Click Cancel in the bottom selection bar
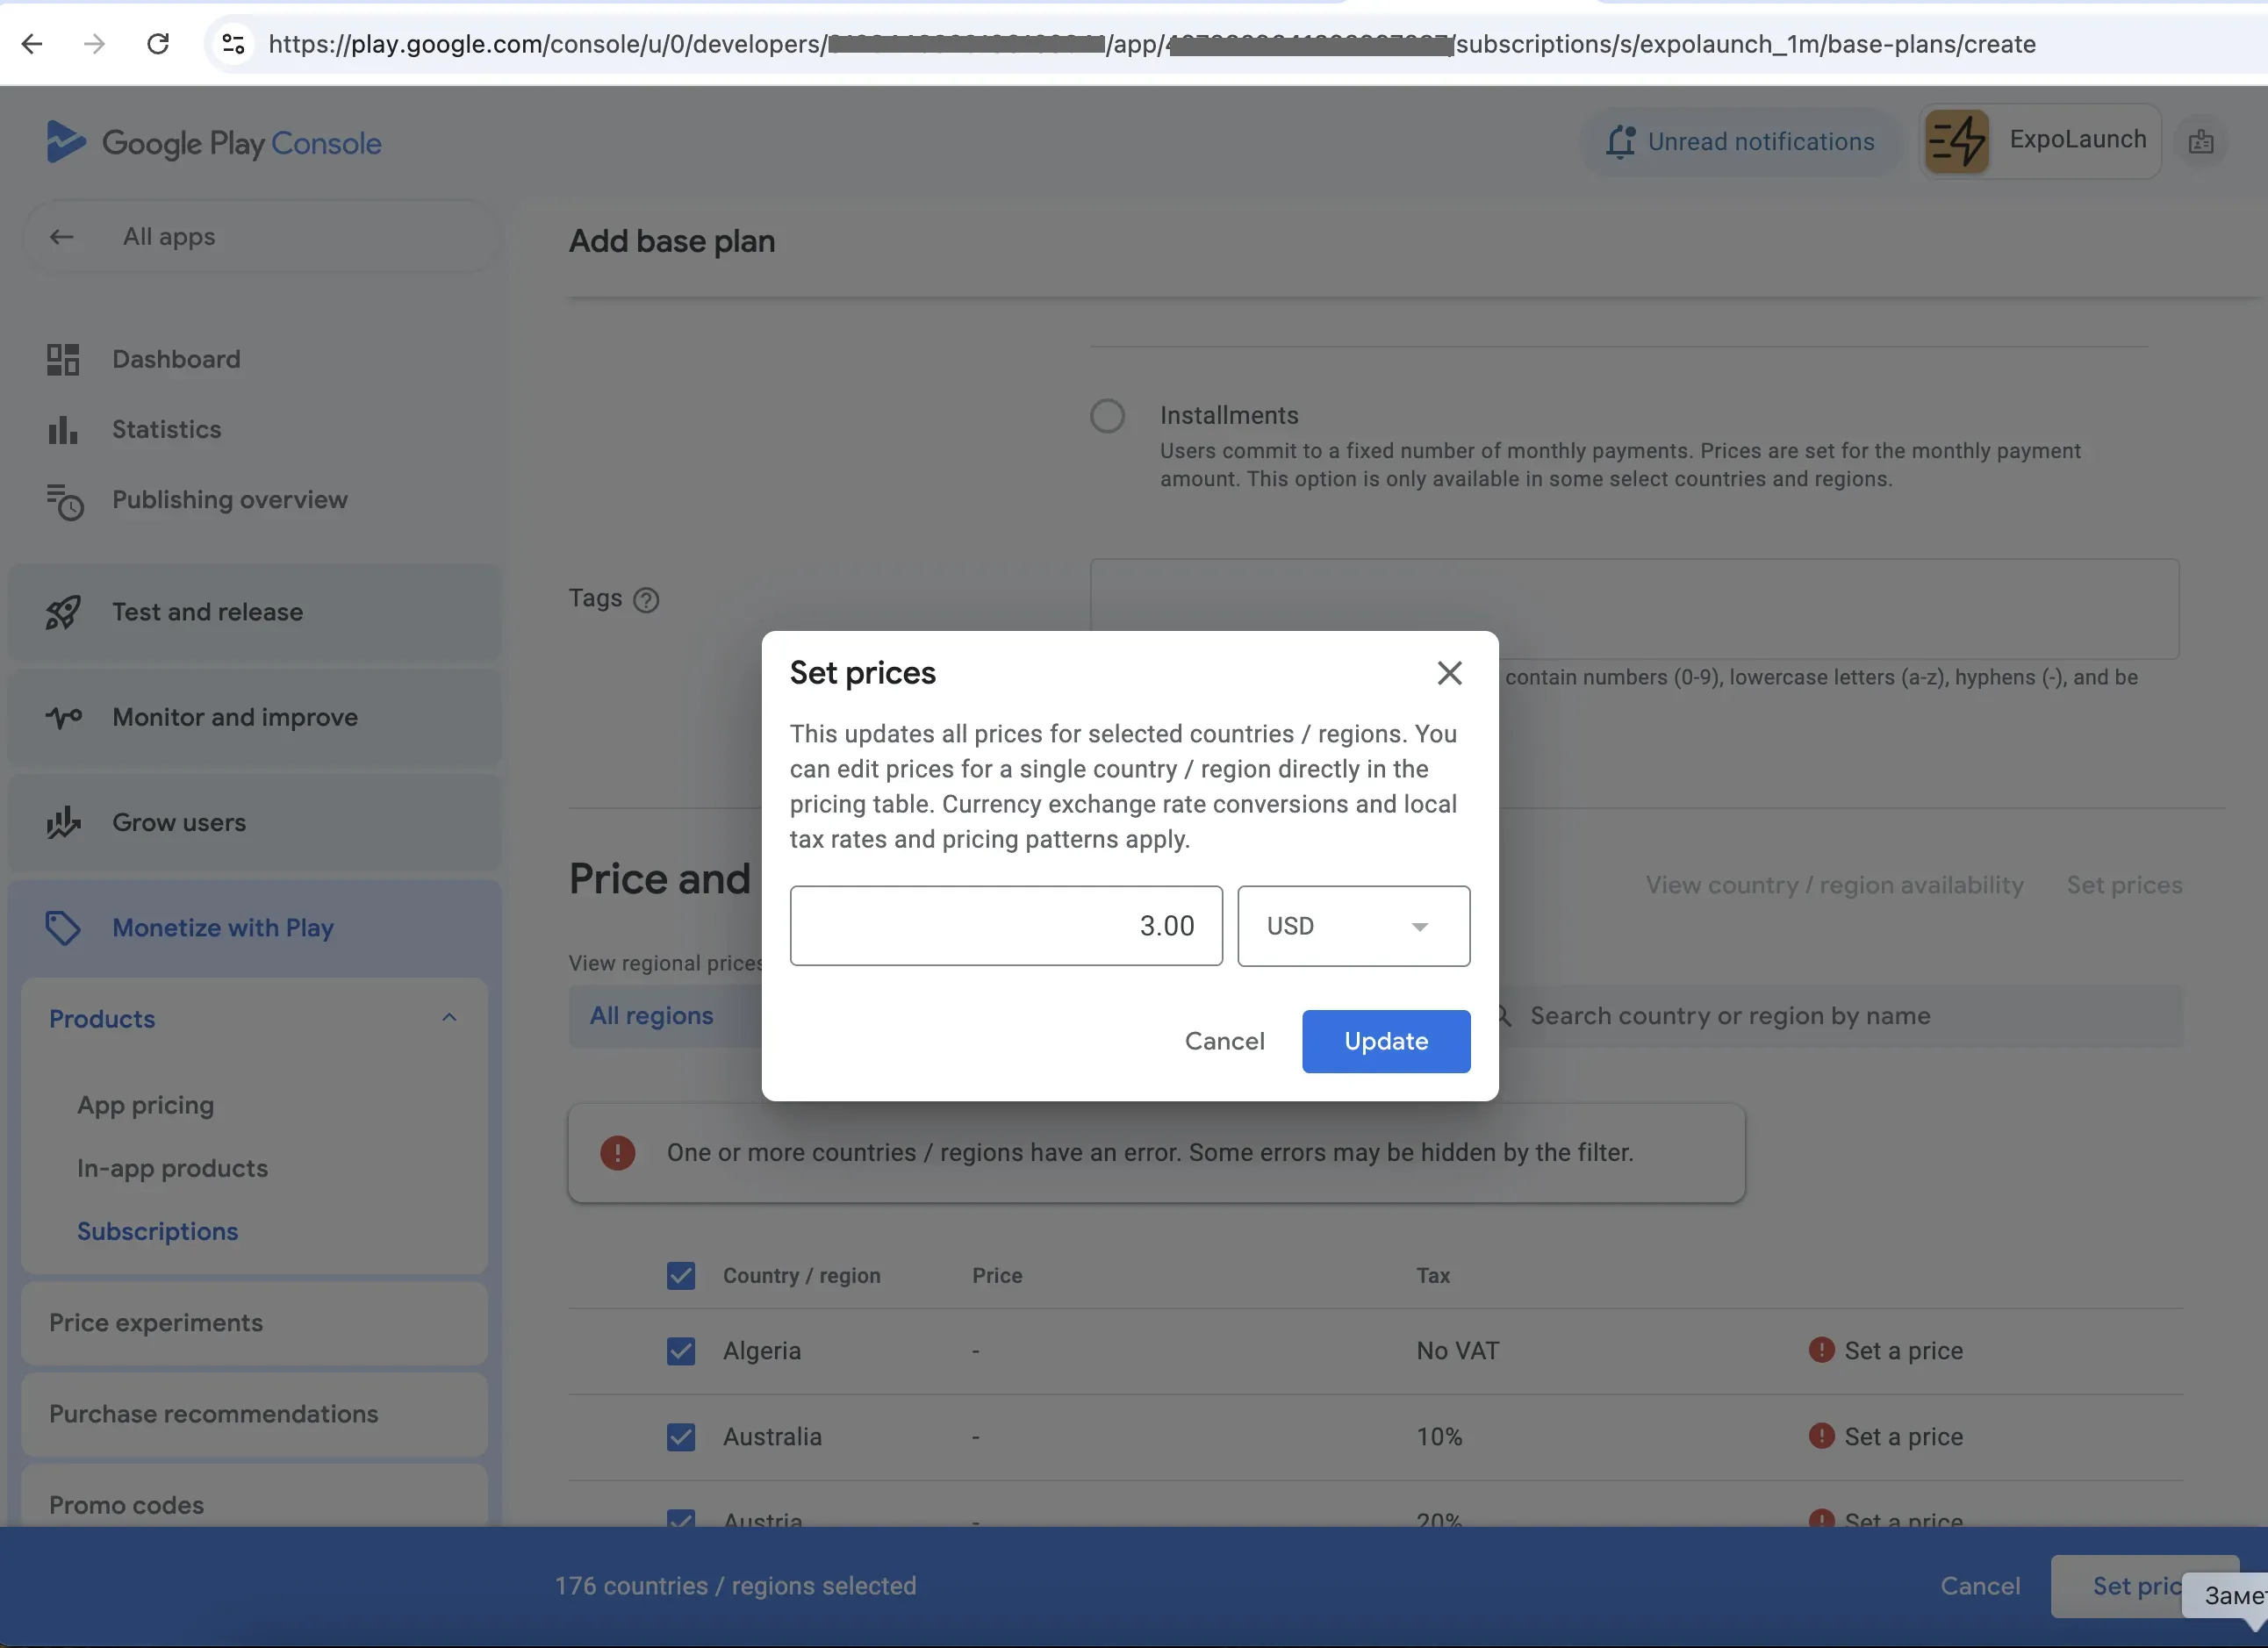This screenshot has height=1648, width=2268. pos(1980,1586)
